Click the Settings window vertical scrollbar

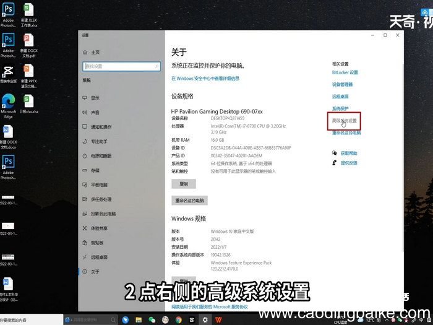[403, 157]
